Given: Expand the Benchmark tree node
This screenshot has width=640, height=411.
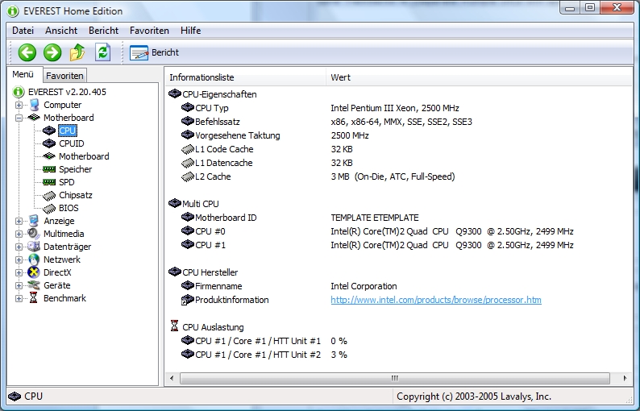Looking at the screenshot, I should tap(19, 298).
